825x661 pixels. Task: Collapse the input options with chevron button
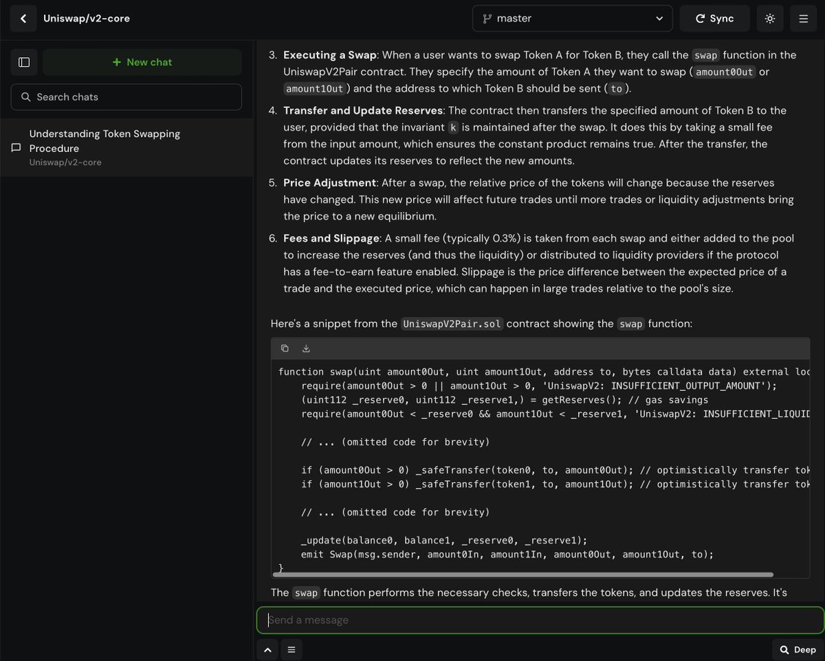[x=267, y=649]
